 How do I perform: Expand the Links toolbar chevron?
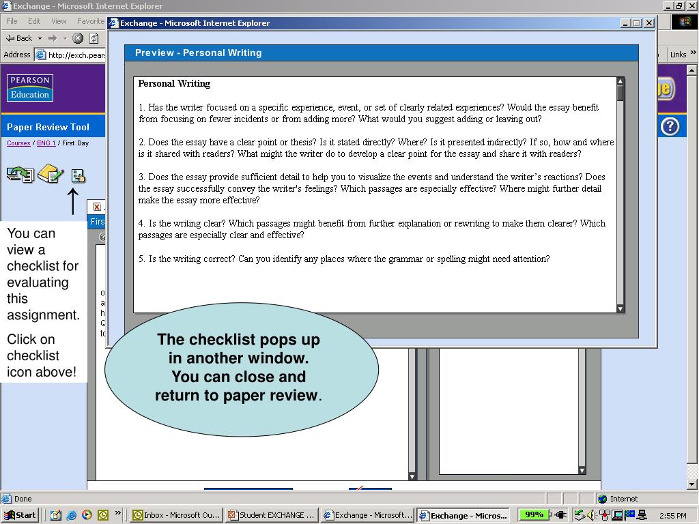[693, 53]
